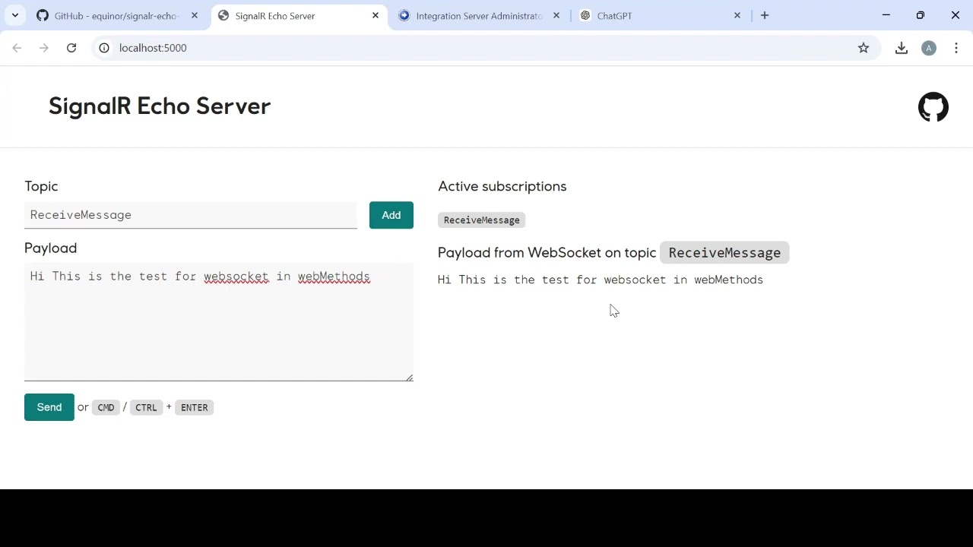
Task: Click the browser forward arrow
Action: point(44,48)
